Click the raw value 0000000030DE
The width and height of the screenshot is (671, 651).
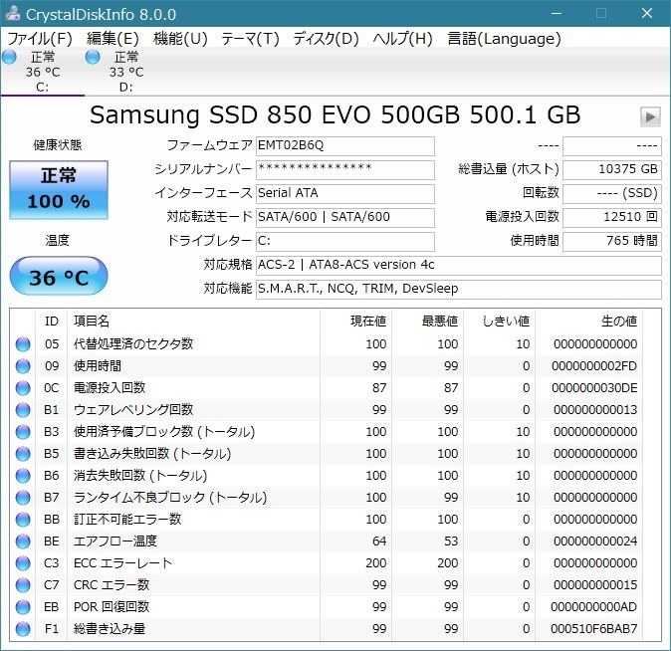594,388
